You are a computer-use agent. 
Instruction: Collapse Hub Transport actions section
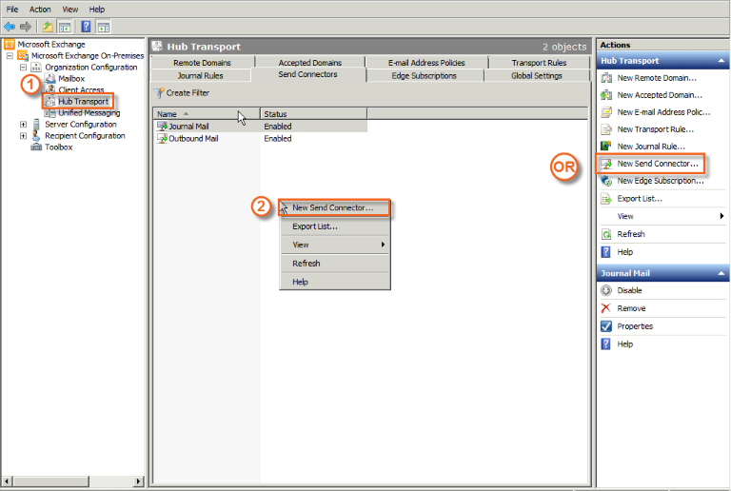click(721, 61)
